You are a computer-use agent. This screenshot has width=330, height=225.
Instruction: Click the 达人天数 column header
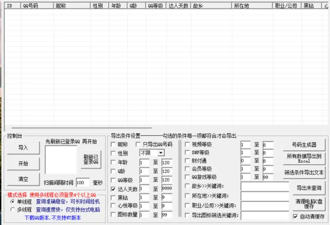pyautogui.click(x=178, y=6)
